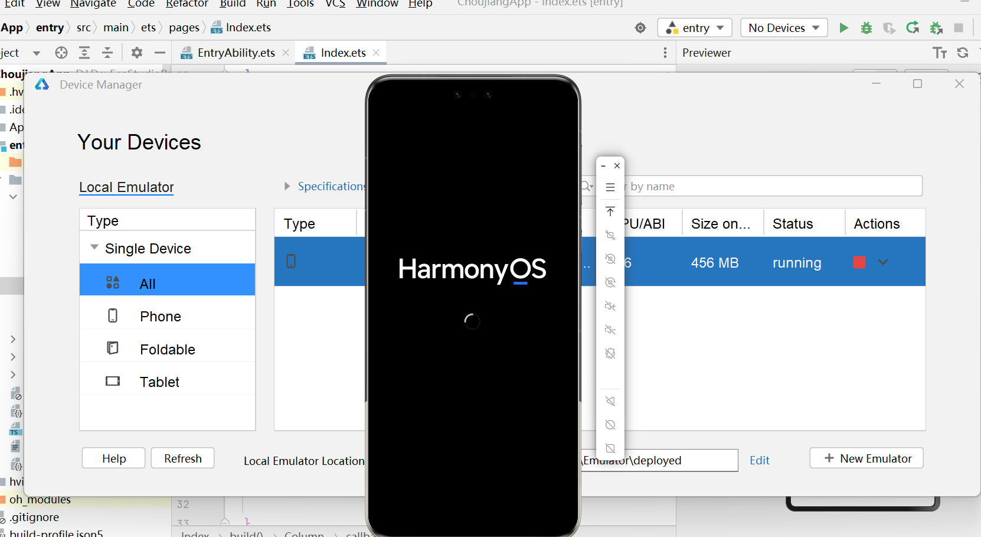
Task: Open the Refactor menu
Action: (187, 4)
